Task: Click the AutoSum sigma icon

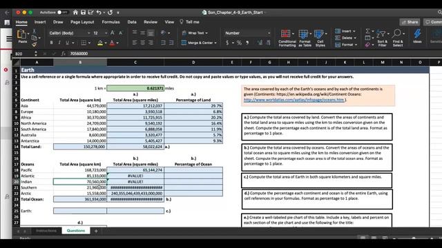Action: [x=367, y=31]
